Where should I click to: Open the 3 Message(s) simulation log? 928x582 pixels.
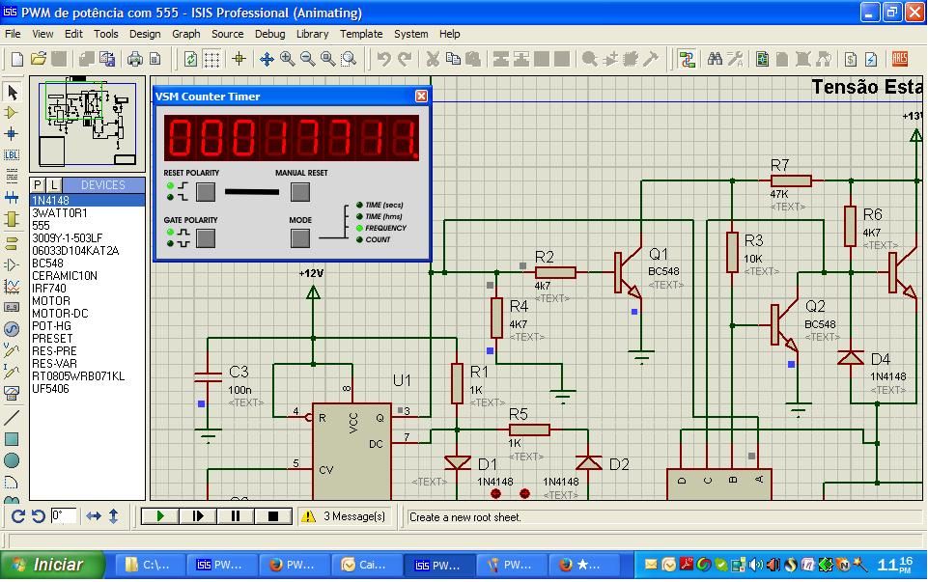click(344, 516)
